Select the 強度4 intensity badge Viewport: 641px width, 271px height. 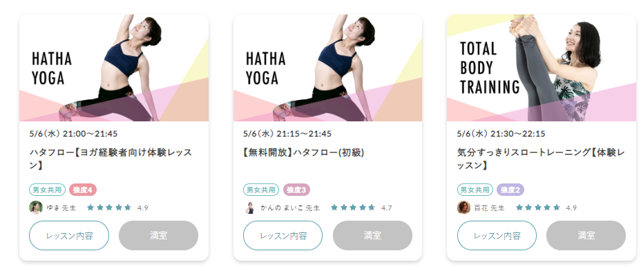click(83, 190)
